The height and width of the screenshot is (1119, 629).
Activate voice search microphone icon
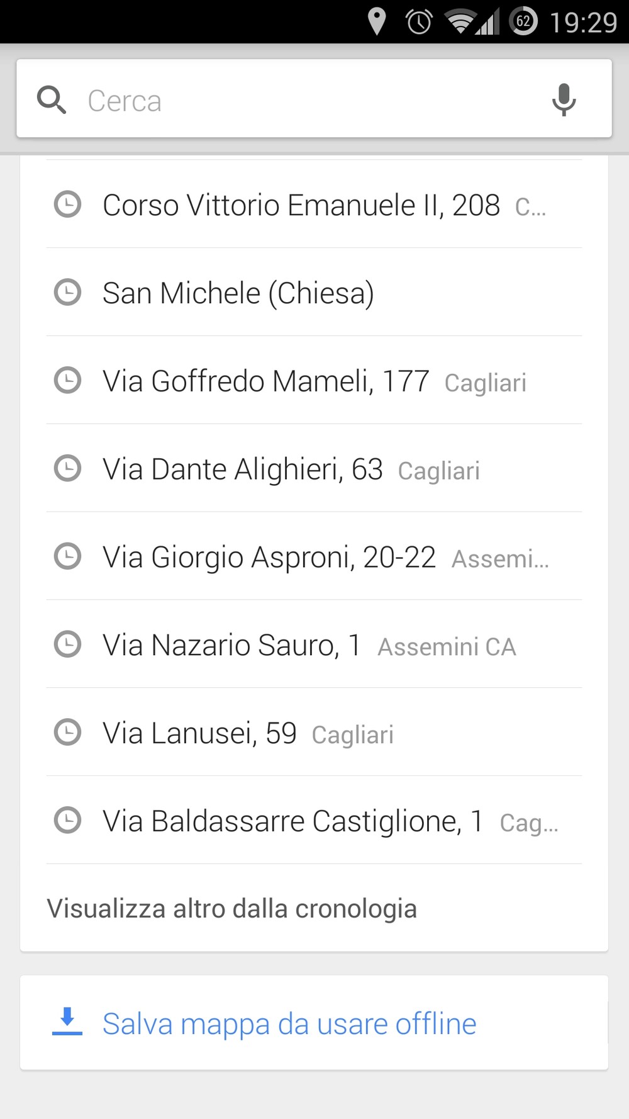point(564,100)
